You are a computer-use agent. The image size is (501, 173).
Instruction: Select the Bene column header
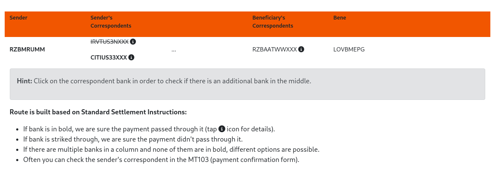(x=340, y=18)
